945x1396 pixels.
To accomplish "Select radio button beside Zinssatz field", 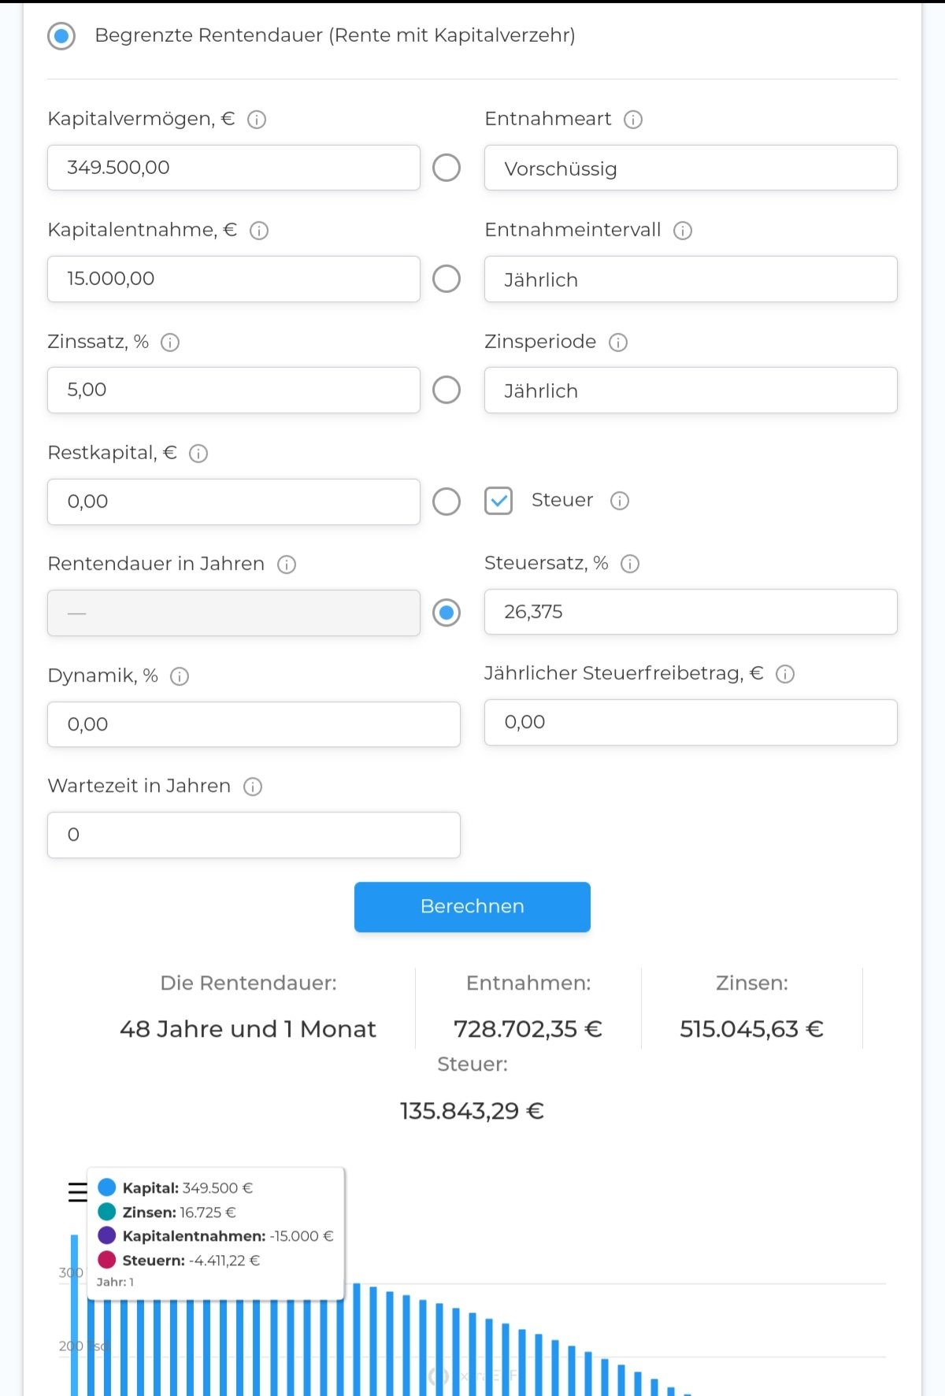I will pyautogui.click(x=447, y=390).
